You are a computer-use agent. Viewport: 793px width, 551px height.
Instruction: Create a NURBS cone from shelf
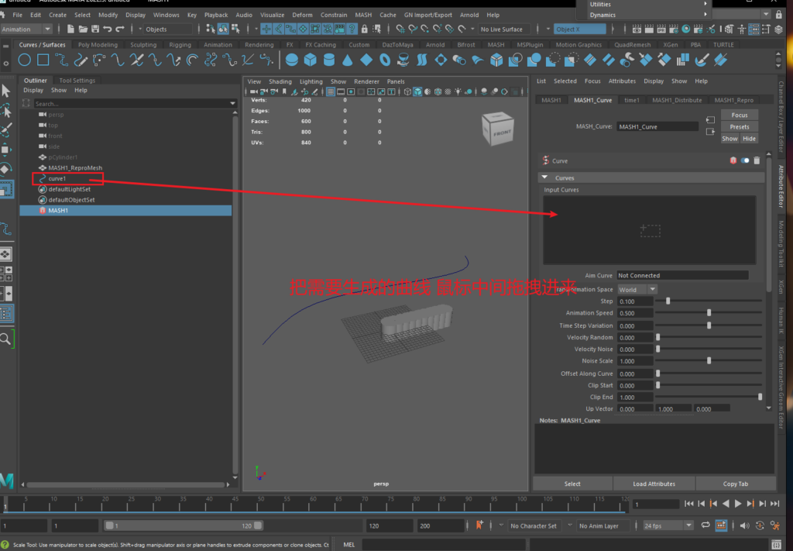coord(348,60)
